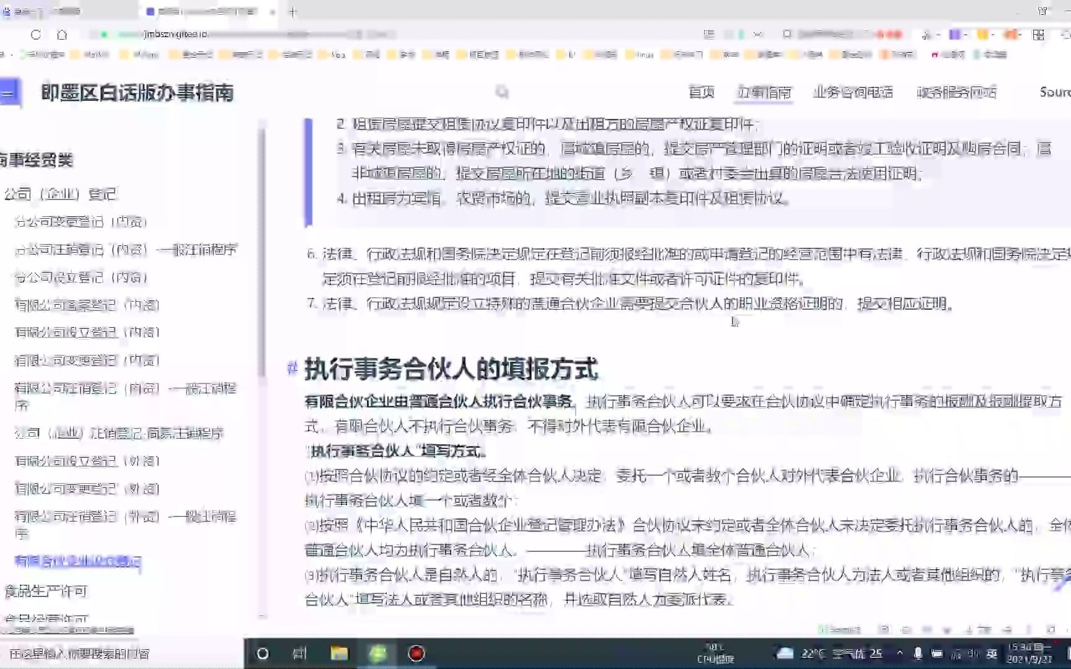The width and height of the screenshot is (1071, 669).
Task: Click the taskbar date and time clock
Action: 1029,654
